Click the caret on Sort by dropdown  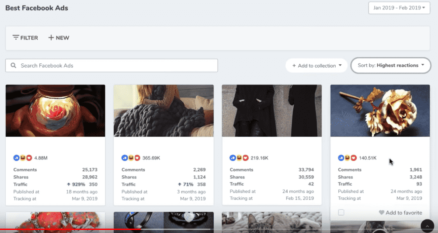pos(423,65)
